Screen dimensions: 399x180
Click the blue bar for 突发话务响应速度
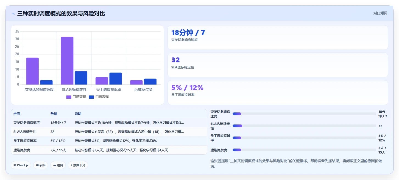click(46, 82)
